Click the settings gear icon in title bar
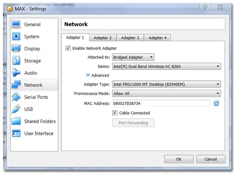Screen dimensions: 235x174 pos(10,9)
